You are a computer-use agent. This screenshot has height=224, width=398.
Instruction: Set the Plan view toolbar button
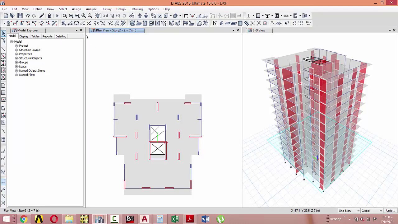(112, 16)
